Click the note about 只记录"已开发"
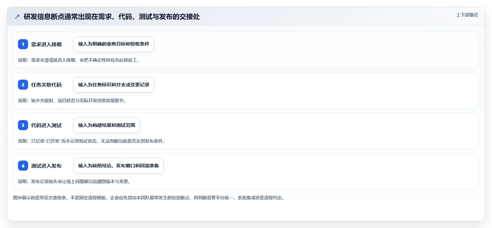This screenshot has height=228, width=492. 91,141
